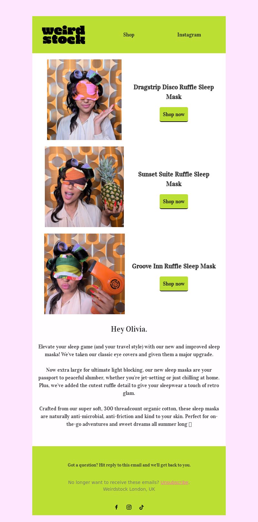Click Groove Inn Ruffle Sleep Mask title
Screen dimensions: 258x522
pos(174,266)
